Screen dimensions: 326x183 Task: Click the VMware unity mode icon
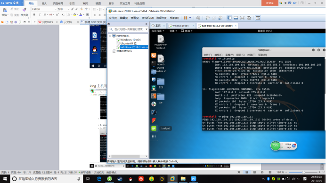249,18
